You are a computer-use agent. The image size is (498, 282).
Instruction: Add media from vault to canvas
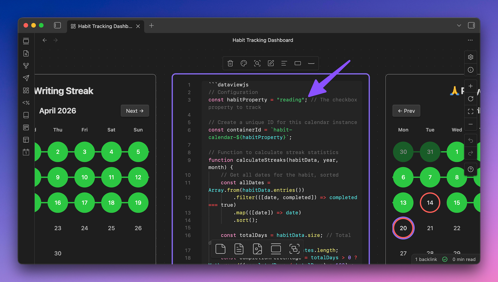pyautogui.click(x=257, y=249)
